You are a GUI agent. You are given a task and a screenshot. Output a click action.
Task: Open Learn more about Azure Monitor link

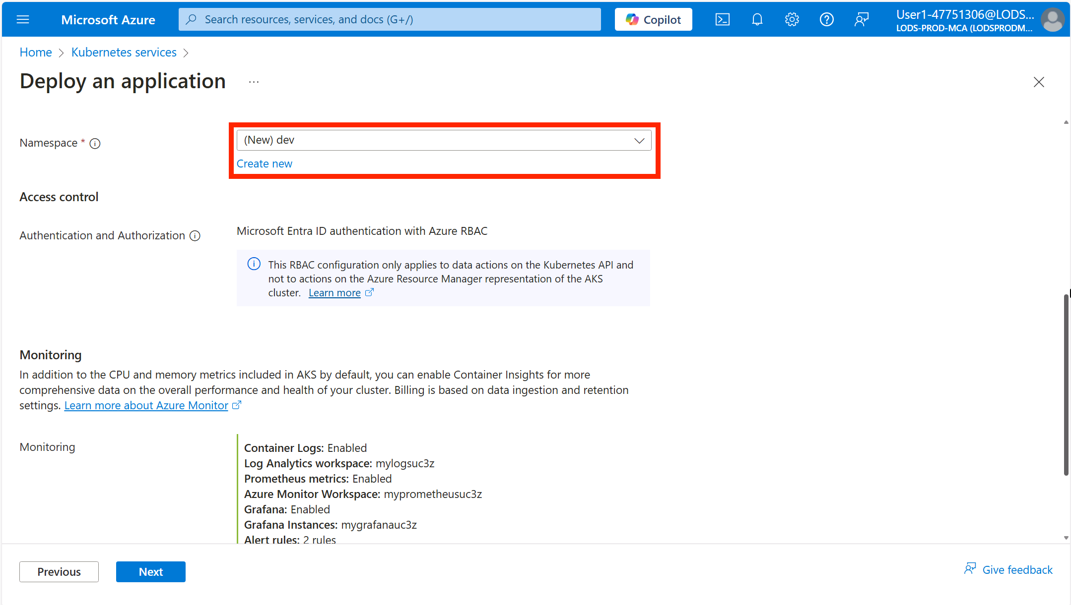[x=146, y=405]
